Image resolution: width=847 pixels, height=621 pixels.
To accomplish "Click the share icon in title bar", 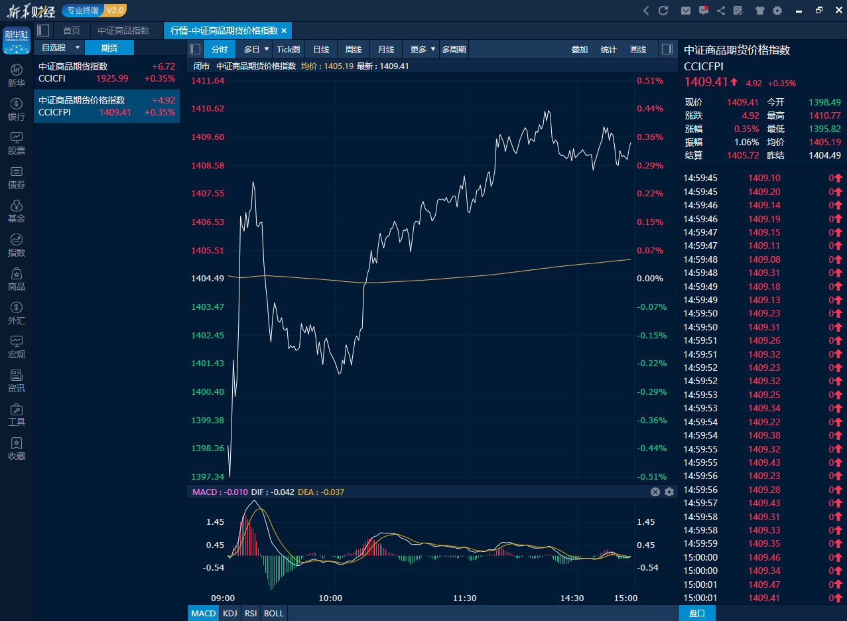I will [x=721, y=11].
